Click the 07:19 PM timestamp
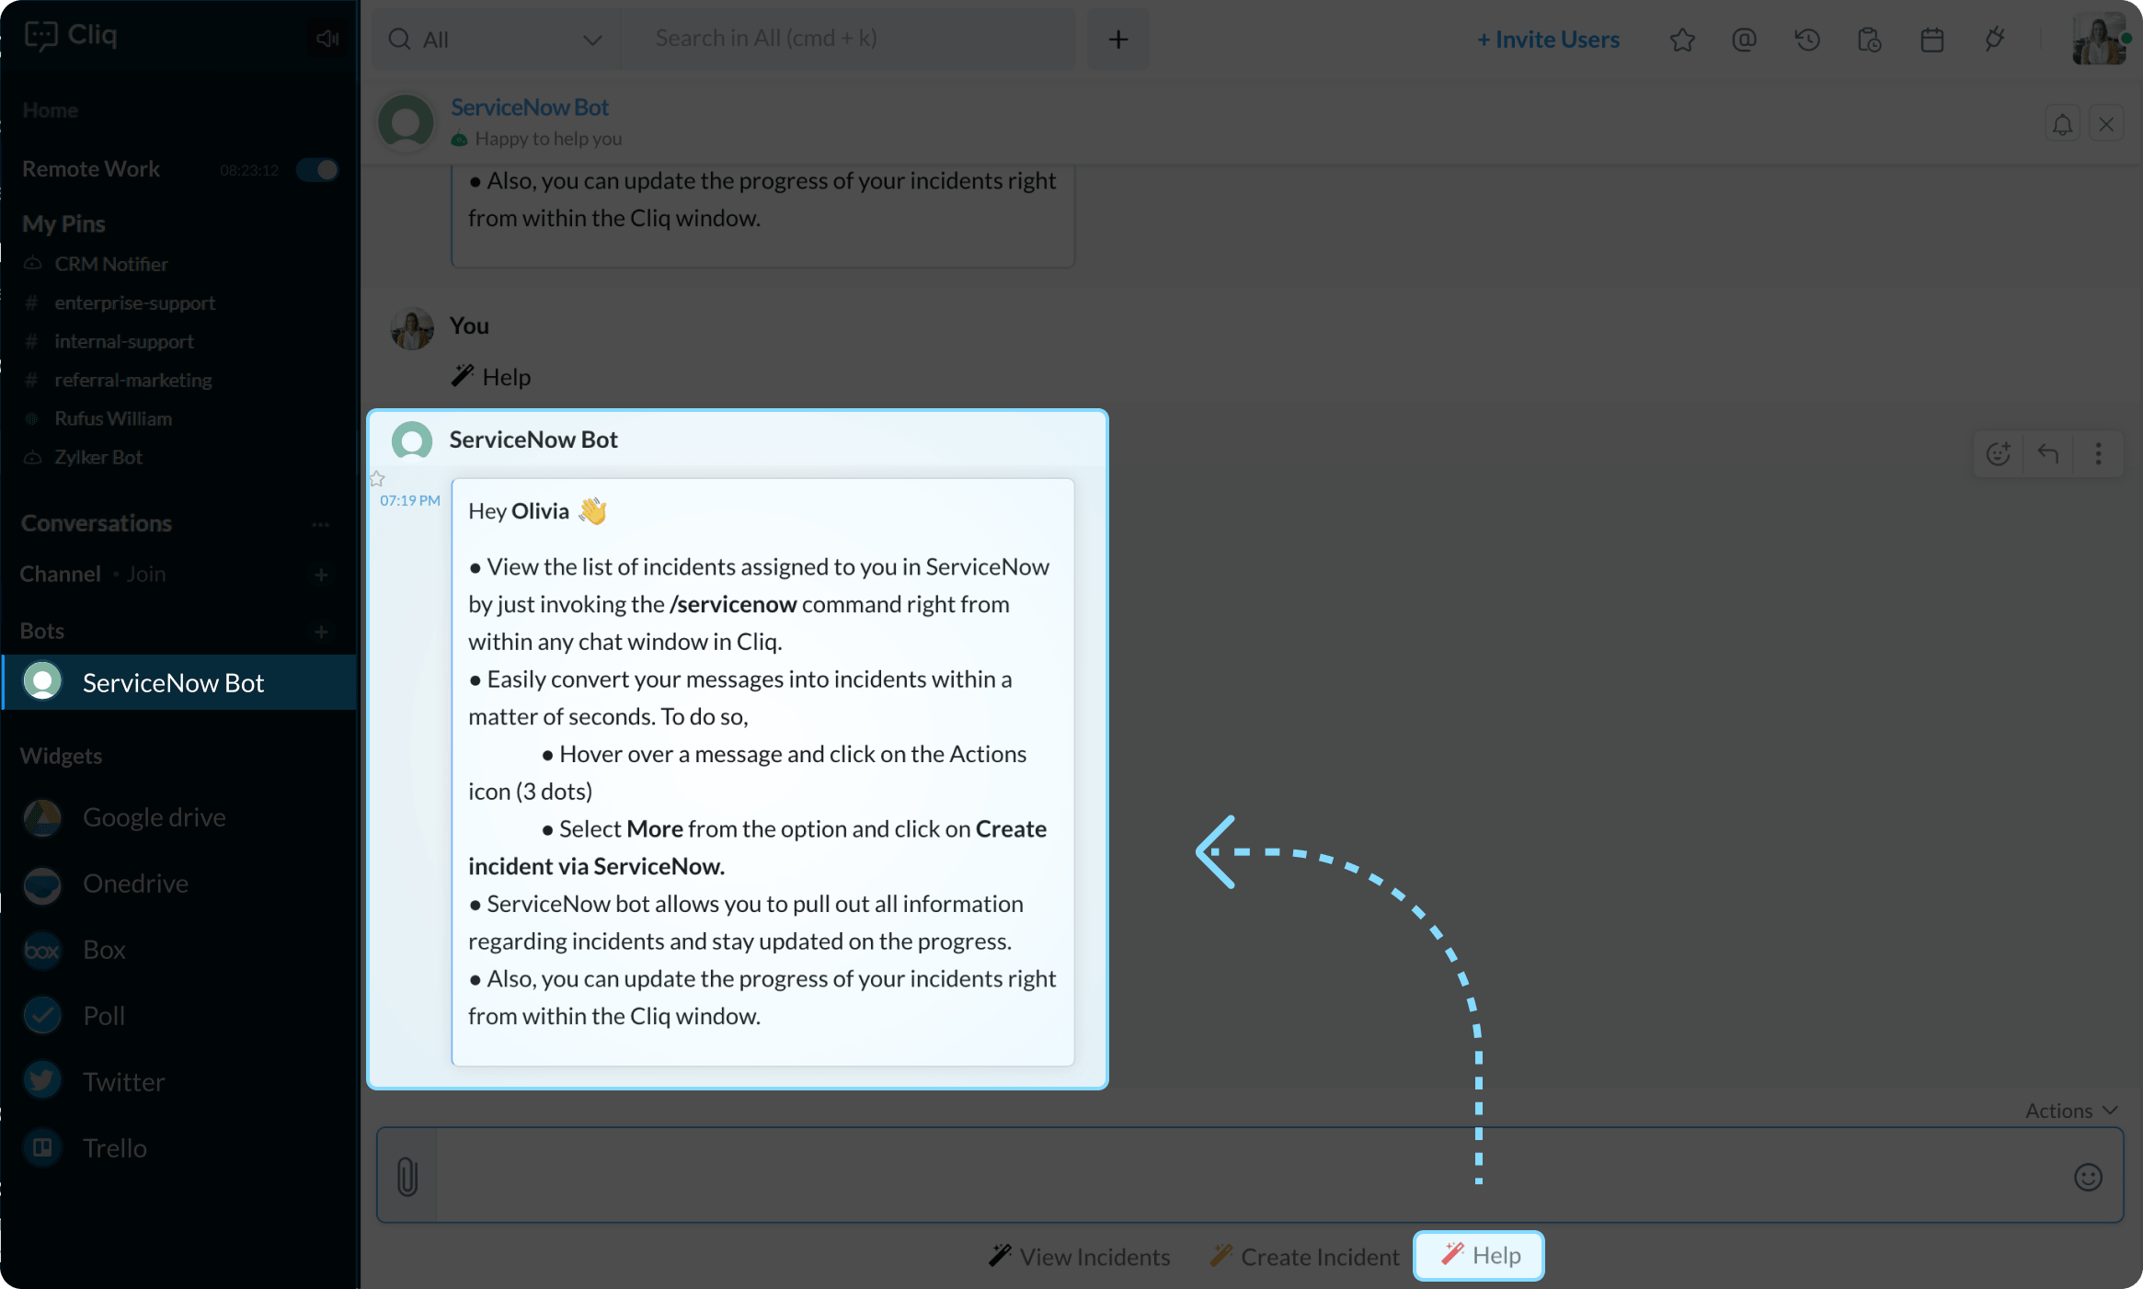This screenshot has height=1289, width=2143. pyautogui.click(x=410, y=501)
